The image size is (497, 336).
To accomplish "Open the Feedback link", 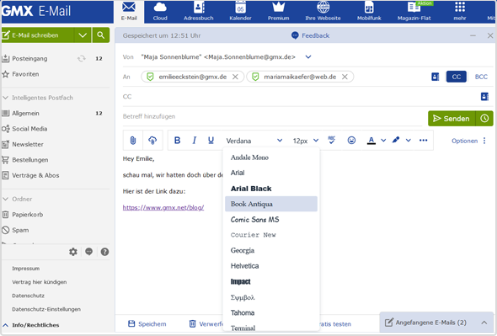I will 310,35.
